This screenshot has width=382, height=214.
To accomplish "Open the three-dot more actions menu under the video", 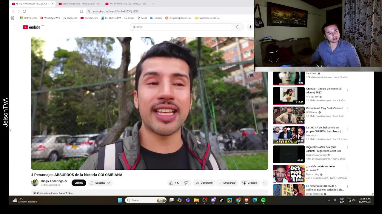I will tap(265, 183).
